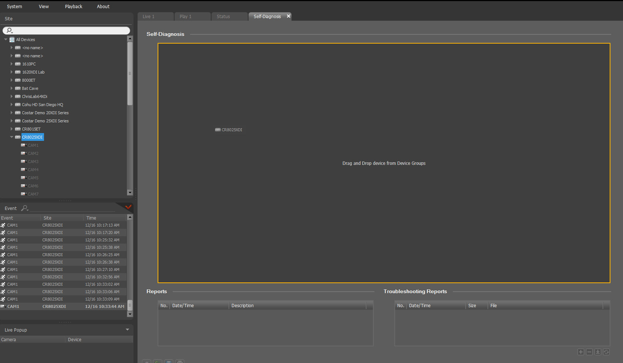623x363 pixels.
Task: Click the event search magnifier icon
Action: pos(25,208)
